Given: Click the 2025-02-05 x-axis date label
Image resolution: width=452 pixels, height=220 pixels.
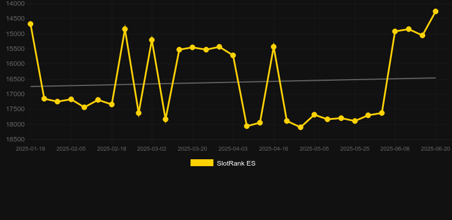Looking at the screenshot, I should (71, 149).
